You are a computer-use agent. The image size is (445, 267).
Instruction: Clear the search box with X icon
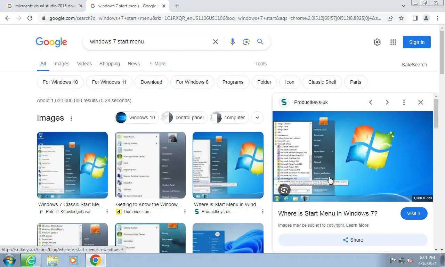click(216, 42)
